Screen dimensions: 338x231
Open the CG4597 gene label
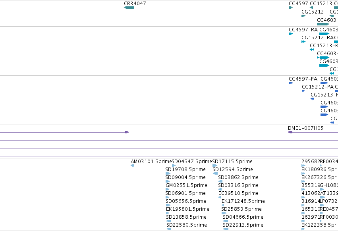click(x=298, y=4)
